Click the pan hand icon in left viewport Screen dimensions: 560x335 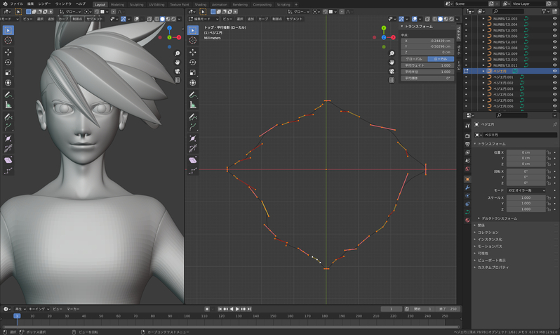click(x=178, y=61)
